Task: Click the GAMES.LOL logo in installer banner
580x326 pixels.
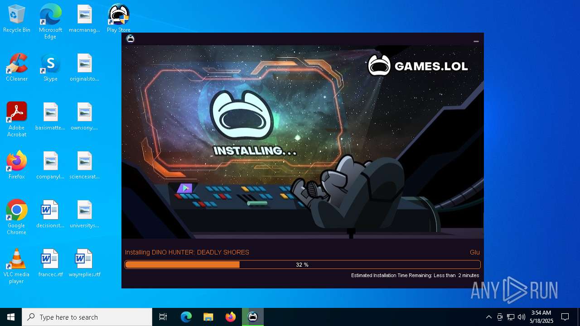Action: coord(417,66)
